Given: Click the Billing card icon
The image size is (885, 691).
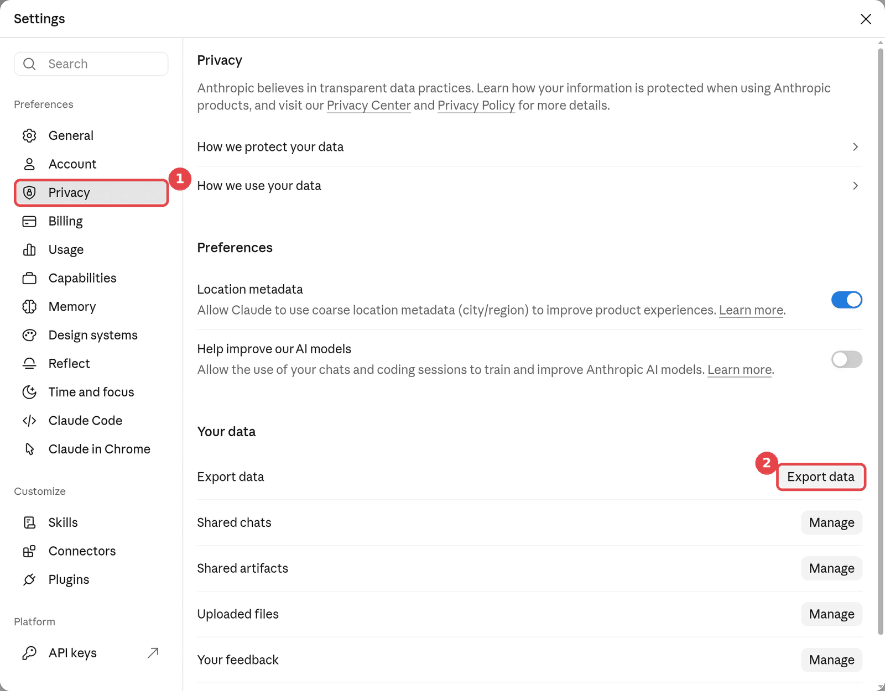Looking at the screenshot, I should (x=29, y=221).
